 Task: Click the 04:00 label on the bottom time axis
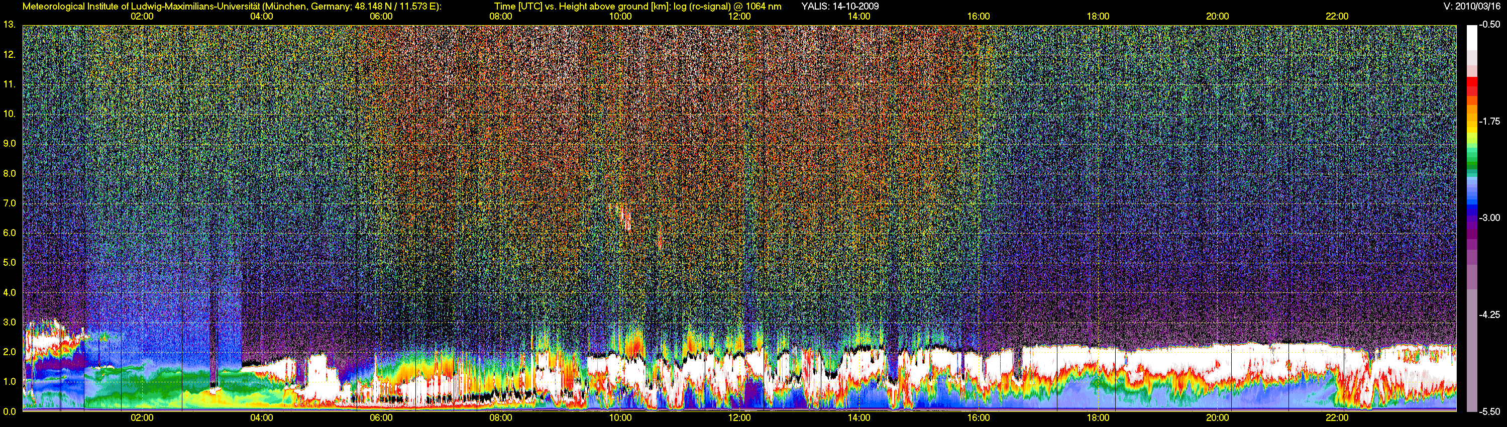tap(262, 417)
